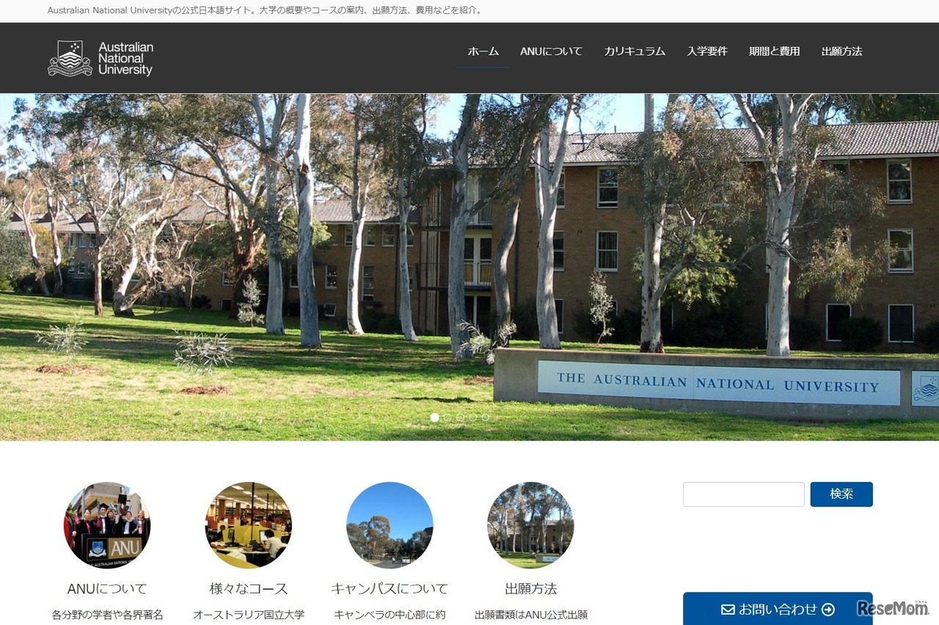Open the ホーム navigation item
939x625 pixels.
click(x=483, y=51)
